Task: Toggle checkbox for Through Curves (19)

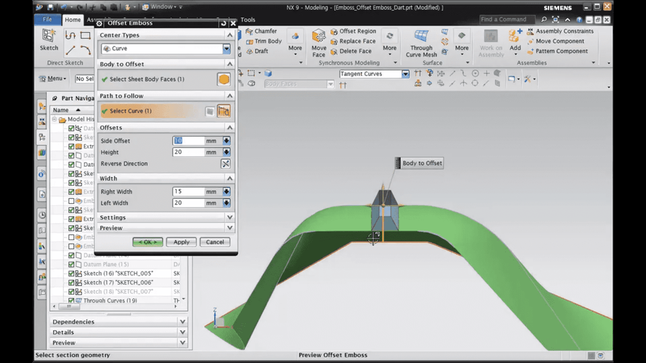Action: click(x=71, y=301)
